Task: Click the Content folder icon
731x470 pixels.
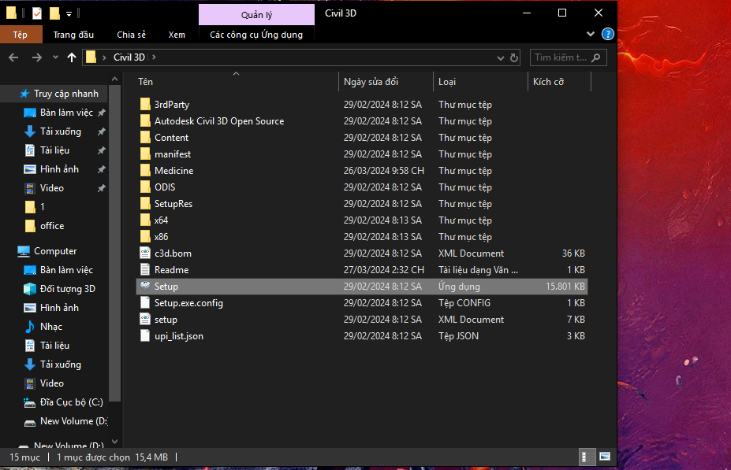Action: pos(145,137)
